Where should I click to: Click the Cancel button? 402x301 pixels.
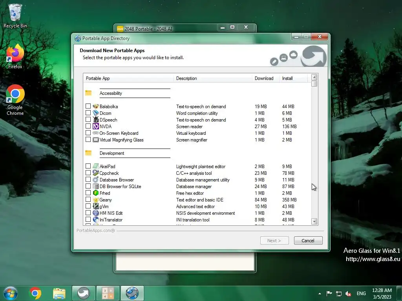[x=308, y=240]
